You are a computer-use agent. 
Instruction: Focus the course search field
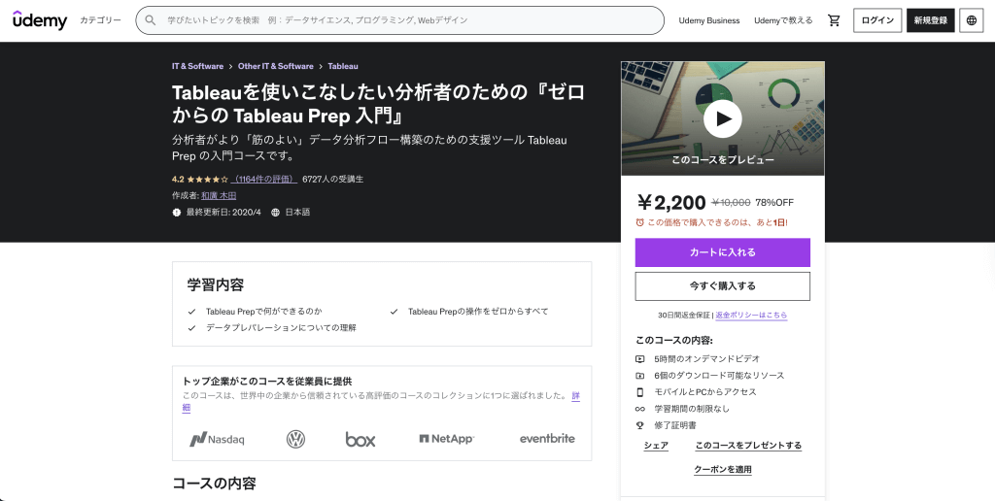(399, 20)
